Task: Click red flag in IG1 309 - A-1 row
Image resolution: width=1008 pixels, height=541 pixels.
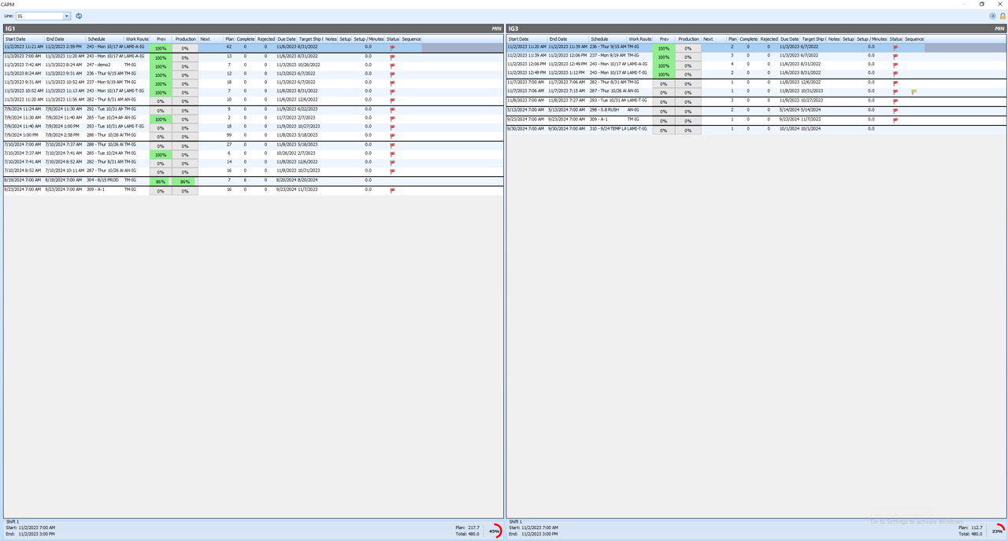Action: click(392, 190)
